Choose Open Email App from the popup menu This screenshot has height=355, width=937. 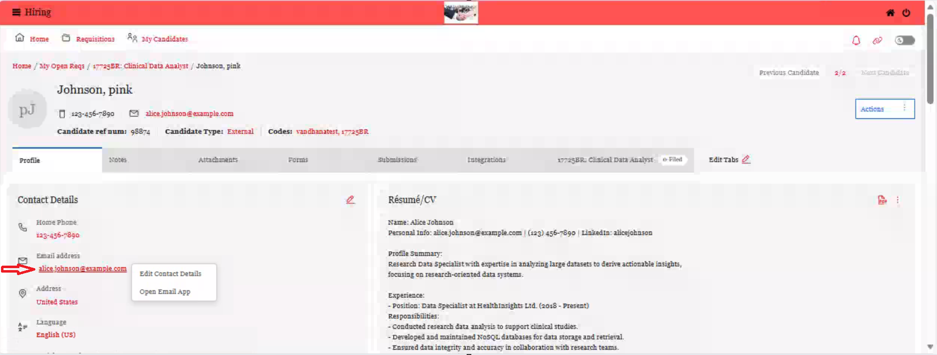click(165, 291)
